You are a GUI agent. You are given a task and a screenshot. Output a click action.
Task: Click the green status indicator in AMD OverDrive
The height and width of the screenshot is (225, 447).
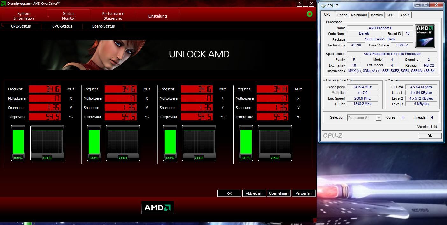click(x=309, y=14)
